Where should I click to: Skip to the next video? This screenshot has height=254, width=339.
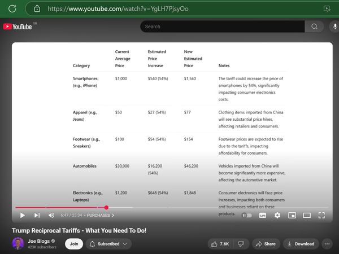pyautogui.click(x=37, y=216)
